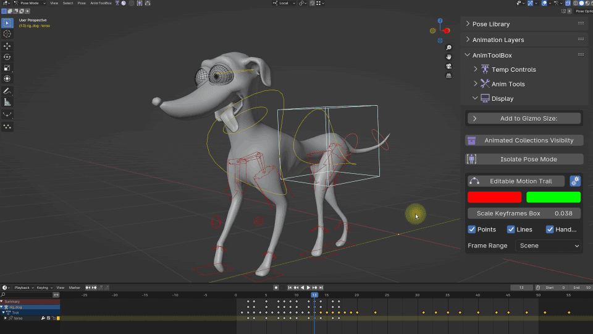Select the 3D Cursor tool
The image size is (593, 334).
[7, 34]
